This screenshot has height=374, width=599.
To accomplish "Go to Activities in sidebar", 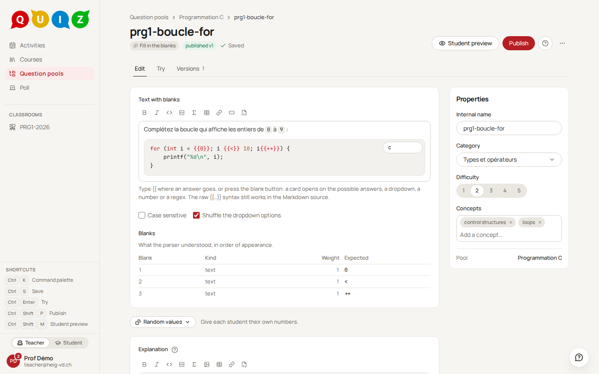I will (x=50, y=45).
